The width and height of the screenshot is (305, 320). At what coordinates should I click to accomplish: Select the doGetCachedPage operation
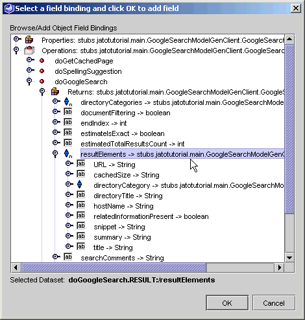[x=84, y=61]
